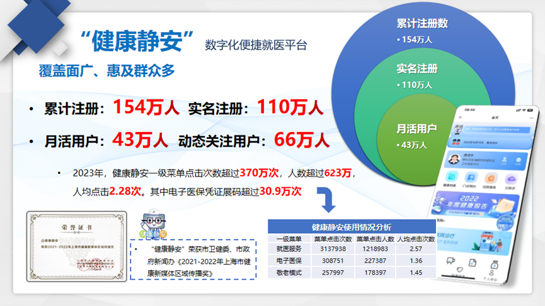Click the dashed award text box

[x=193, y=260]
